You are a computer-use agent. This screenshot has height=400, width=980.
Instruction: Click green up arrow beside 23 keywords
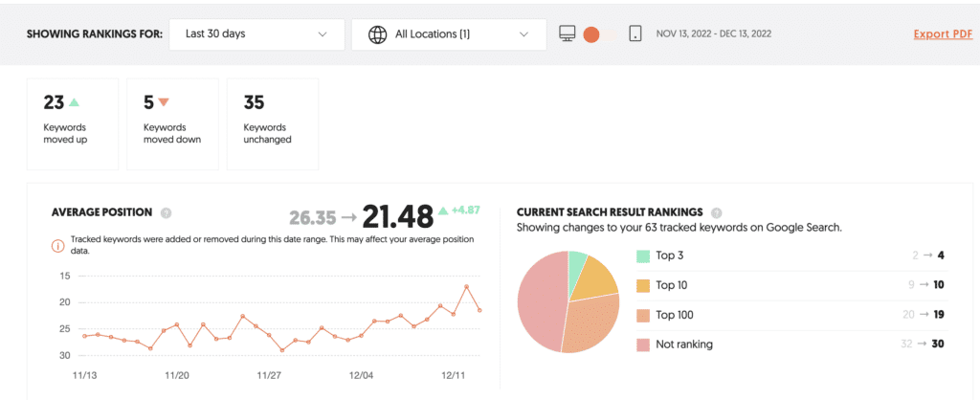click(75, 102)
